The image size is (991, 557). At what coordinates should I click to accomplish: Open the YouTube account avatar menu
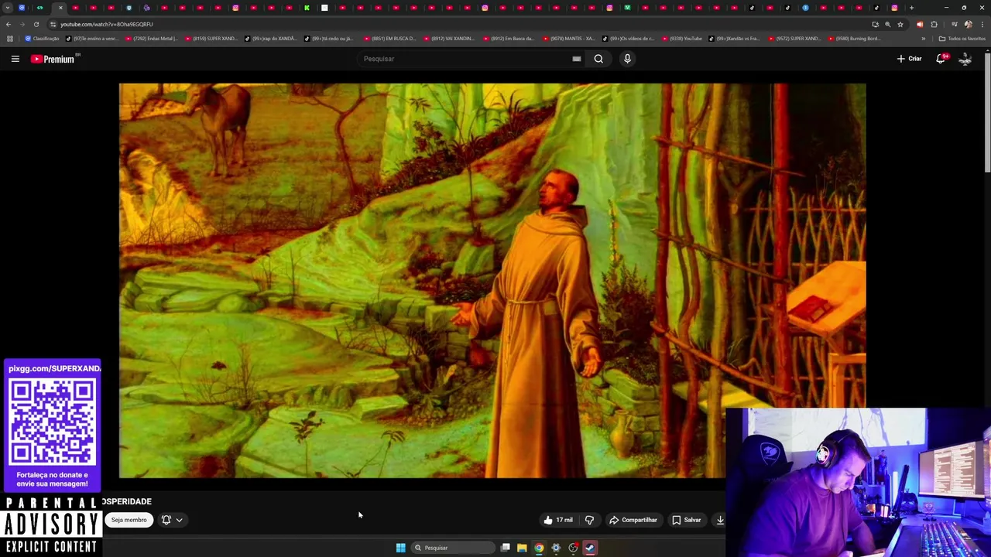(965, 59)
